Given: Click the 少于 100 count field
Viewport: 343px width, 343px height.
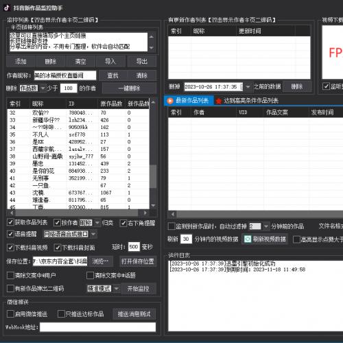Looking at the screenshot, I should click(x=69, y=88).
